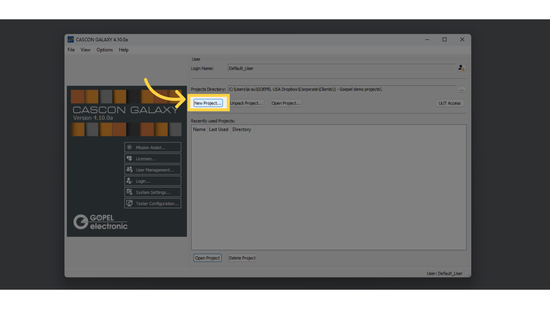Open the Help menu
This screenshot has width=550, height=309.
(x=124, y=50)
